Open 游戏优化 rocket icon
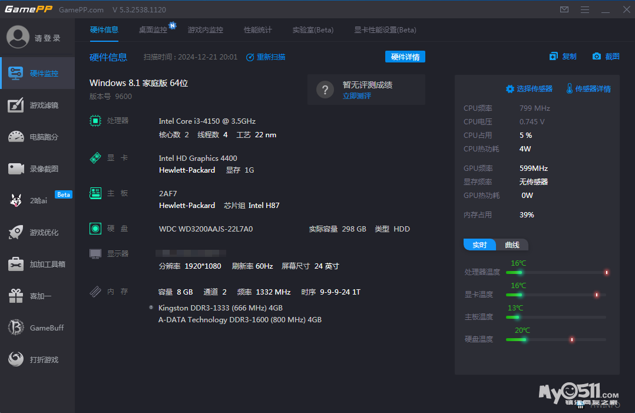Image resolution: width=635 pixels, height=413 pixels. [16, 232]
